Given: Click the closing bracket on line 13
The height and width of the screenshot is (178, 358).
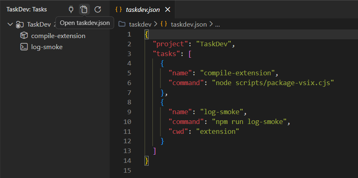Looking at the screenshot, I should point(154,151).
